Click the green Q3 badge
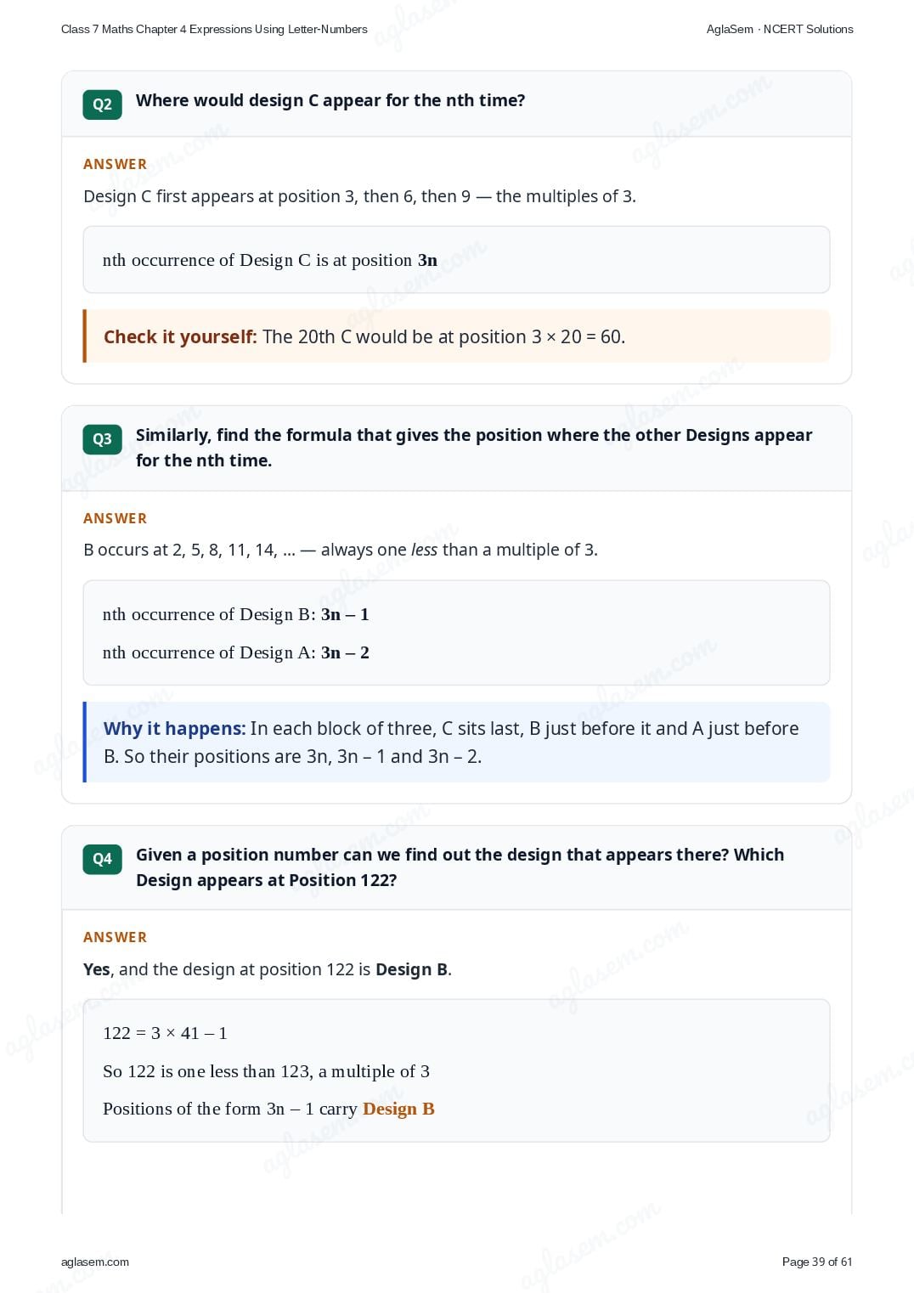 click(102, 439)
